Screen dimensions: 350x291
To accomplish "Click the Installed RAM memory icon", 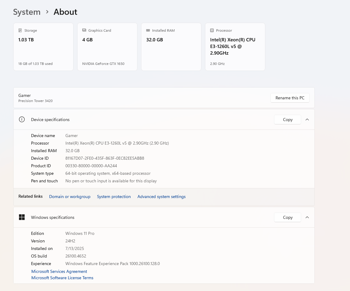I will point(148,30).
